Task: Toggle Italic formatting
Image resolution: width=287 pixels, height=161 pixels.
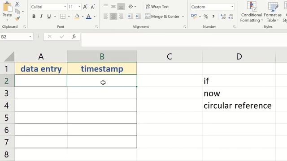Action: tap(41, 17)
